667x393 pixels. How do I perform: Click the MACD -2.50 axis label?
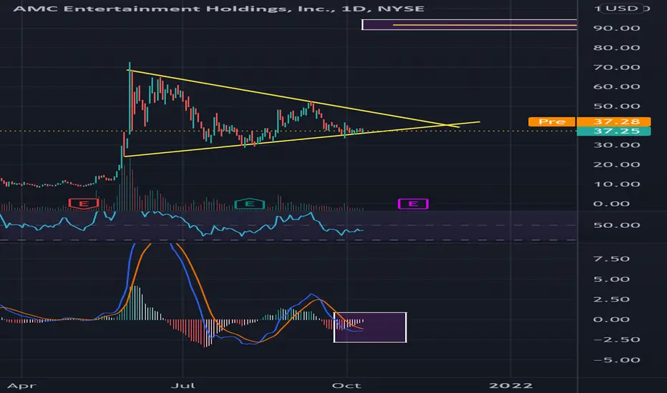(617, 339)
